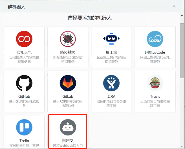Click the 阿里云Code cloud icon

coord(155,39)
